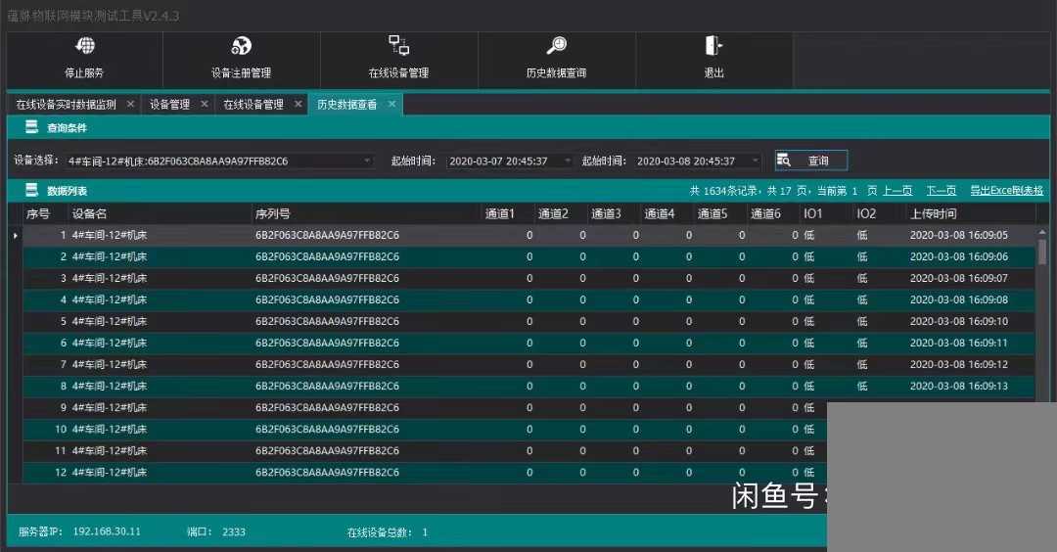Click device name in row 10
This screenshot has width=1057, height=552.
coord(110,430)
